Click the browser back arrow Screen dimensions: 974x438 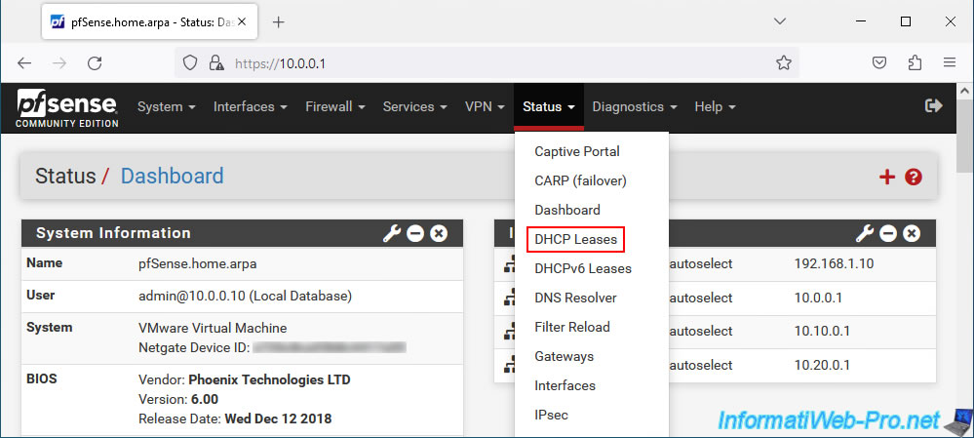23,62
